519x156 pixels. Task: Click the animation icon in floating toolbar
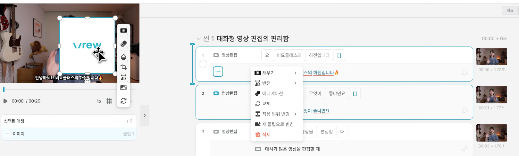click(123, 44)
